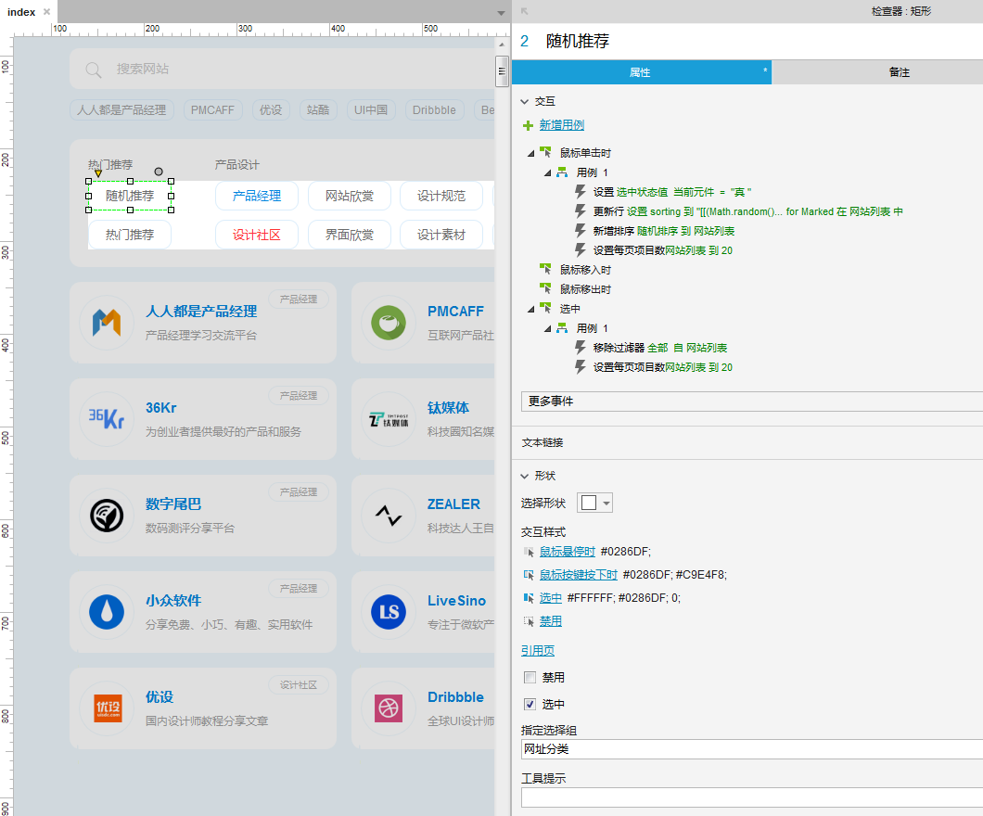Click the 网站欣赏 category button
Viewport: 983px width, 816px height.
tap(350, 196)
